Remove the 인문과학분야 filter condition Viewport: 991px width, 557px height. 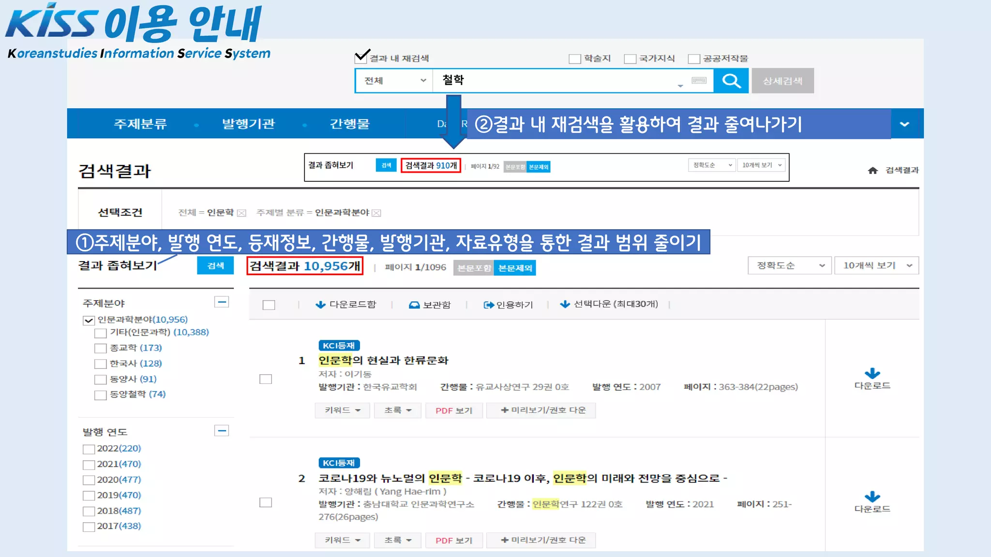point(376,213)
